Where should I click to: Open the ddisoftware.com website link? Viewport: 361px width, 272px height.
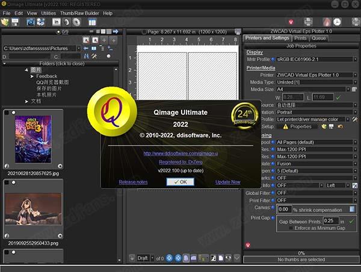(180, 153)
